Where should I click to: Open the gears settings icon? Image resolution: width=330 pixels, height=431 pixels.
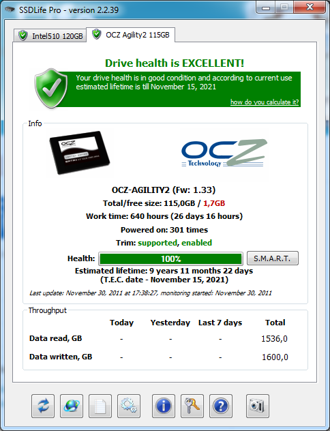pyautogui.click(x=129, y=406)
